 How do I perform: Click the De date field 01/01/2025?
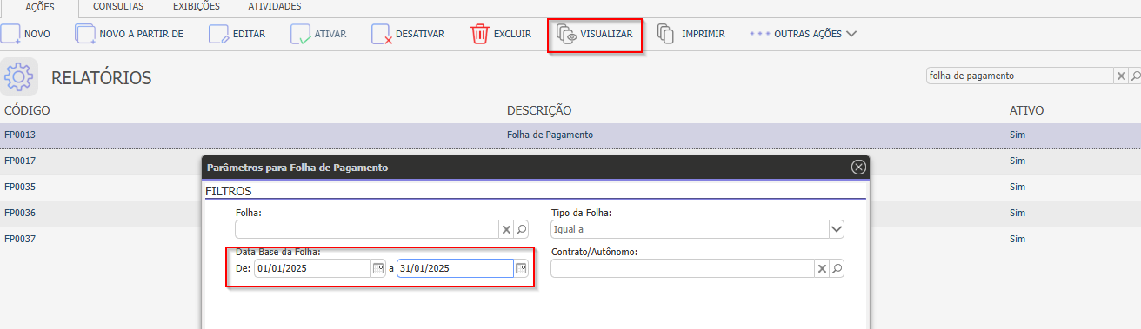click(x=312, y=268)
